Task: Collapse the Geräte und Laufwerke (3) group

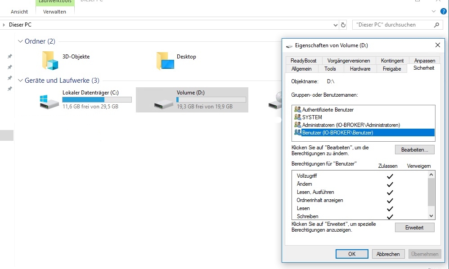Action: coord(20,81)
